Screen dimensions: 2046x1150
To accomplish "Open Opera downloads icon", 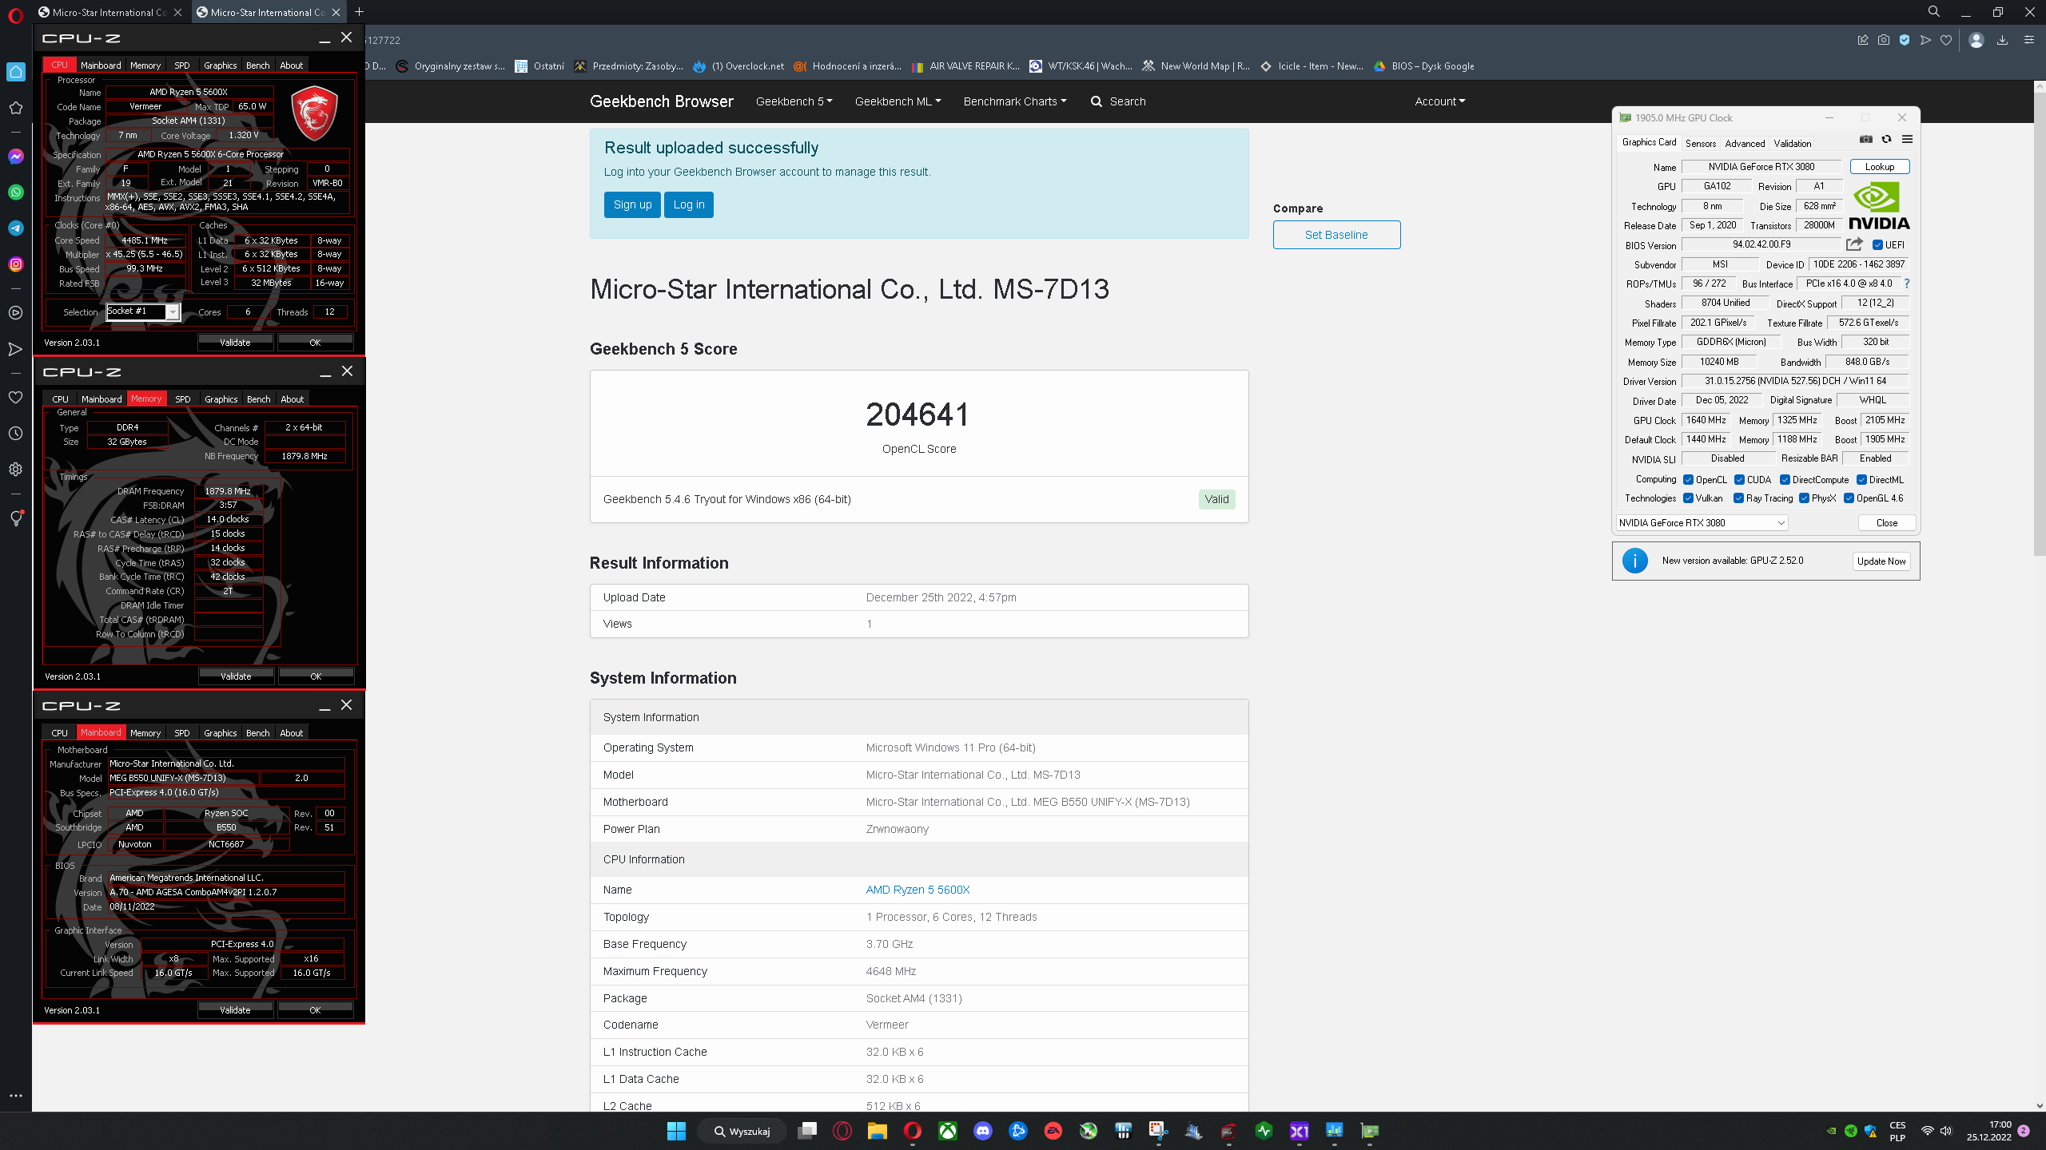I will (x=2002, y=40).
